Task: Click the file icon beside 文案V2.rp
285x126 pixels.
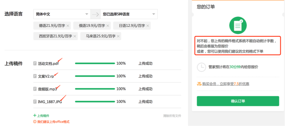Action: point(35,76)
